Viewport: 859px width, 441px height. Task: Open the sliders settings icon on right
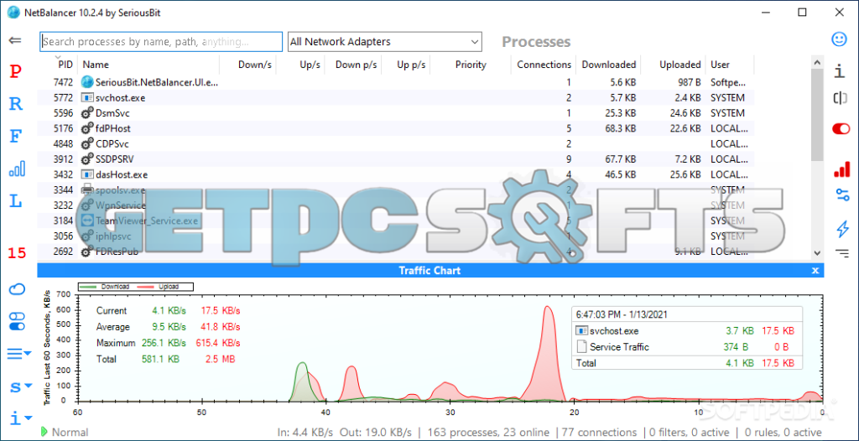842,194
